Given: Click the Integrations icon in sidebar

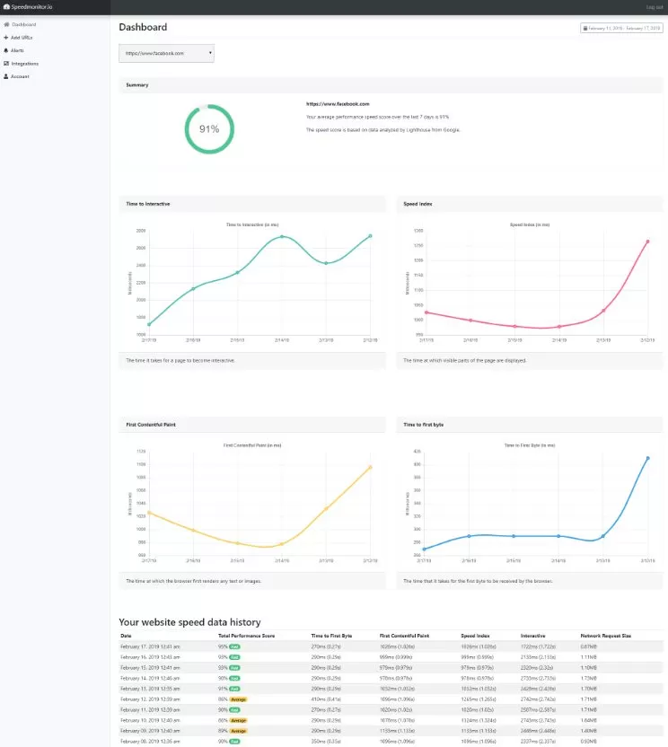Looking at the screenshot, I should pos(6,63).
